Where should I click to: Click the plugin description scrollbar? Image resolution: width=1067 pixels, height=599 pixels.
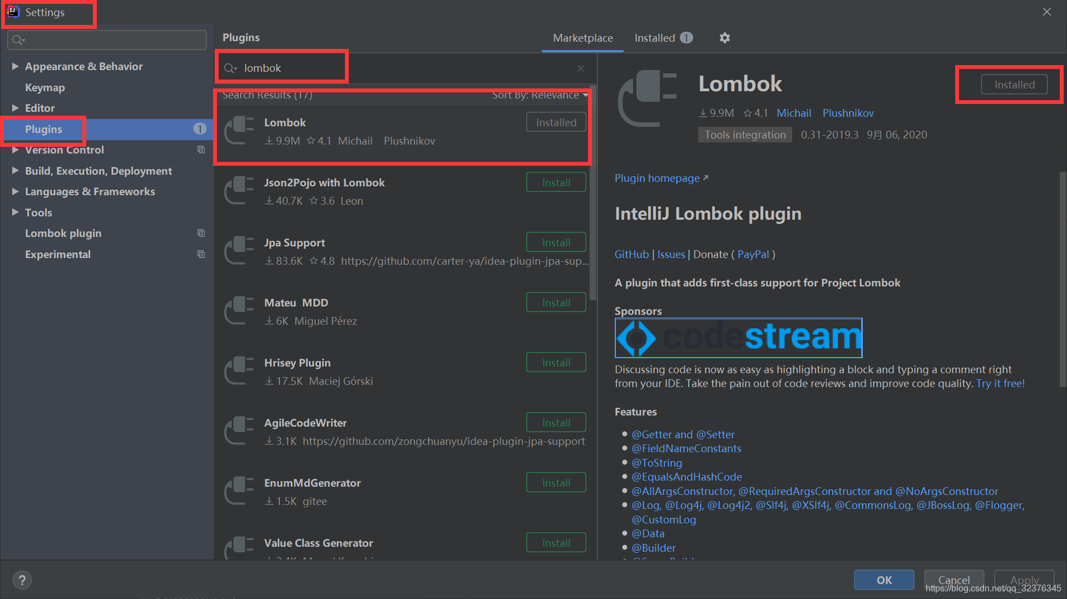pyautogui.click(x=1063, y=278)
